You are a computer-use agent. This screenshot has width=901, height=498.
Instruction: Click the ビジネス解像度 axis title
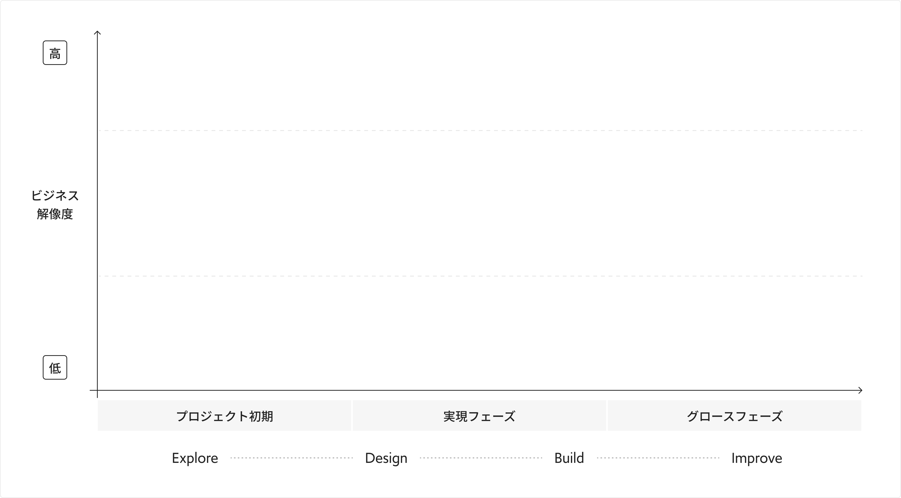(x=55, y=205)
